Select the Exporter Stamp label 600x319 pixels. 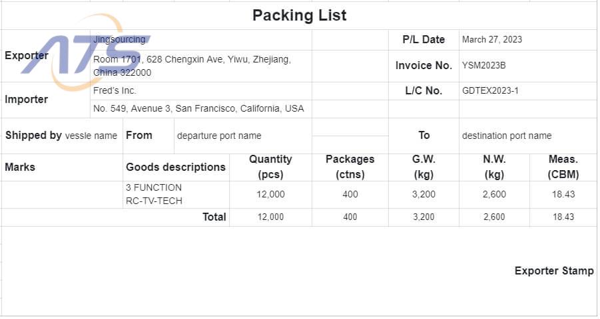click(554, 271)
